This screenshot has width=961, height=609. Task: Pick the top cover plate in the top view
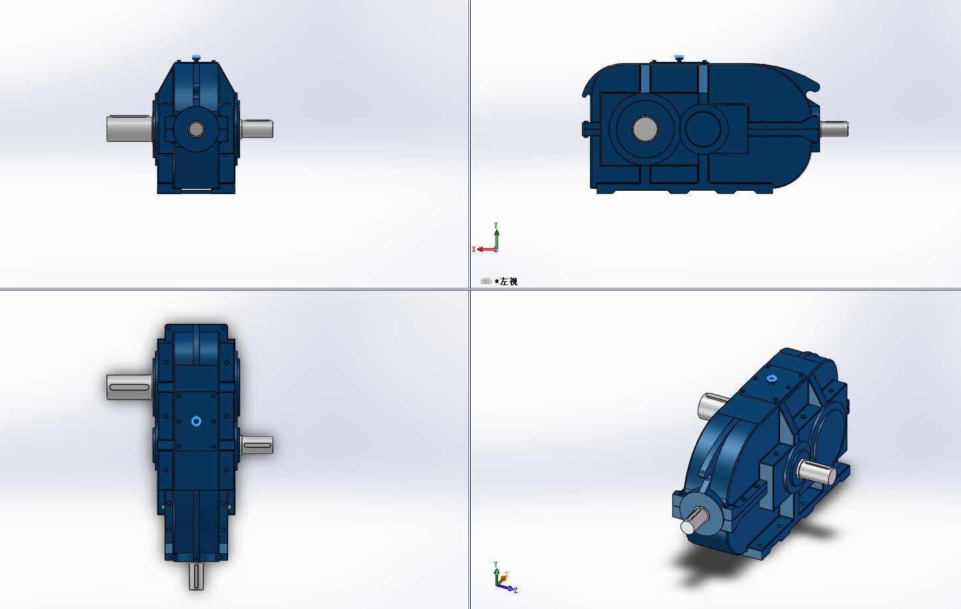click(196, 421)
